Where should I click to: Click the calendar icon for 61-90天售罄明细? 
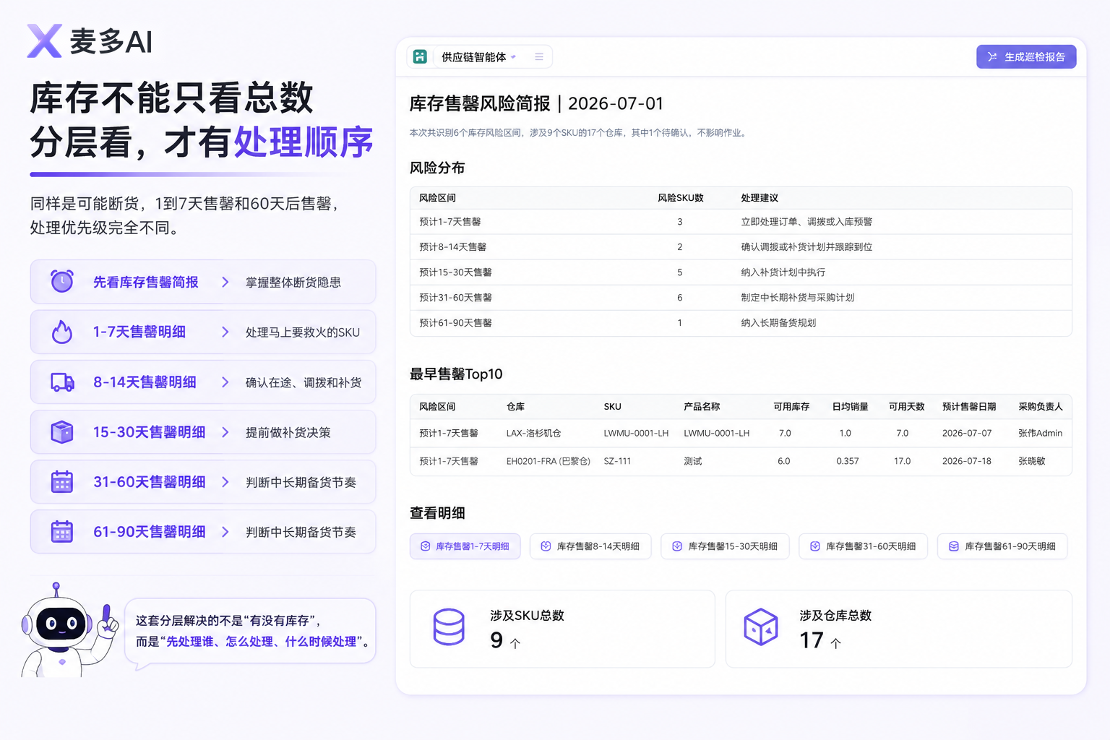pos(62,532)
